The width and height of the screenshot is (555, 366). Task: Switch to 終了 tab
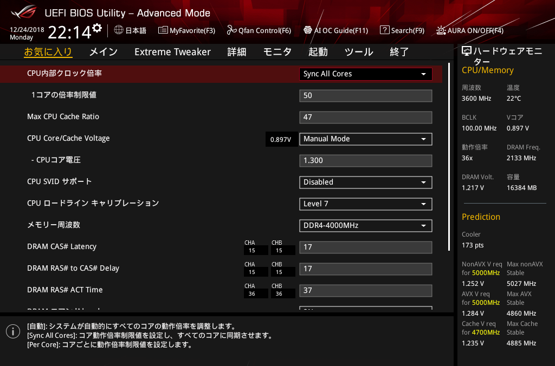(399, 52)
